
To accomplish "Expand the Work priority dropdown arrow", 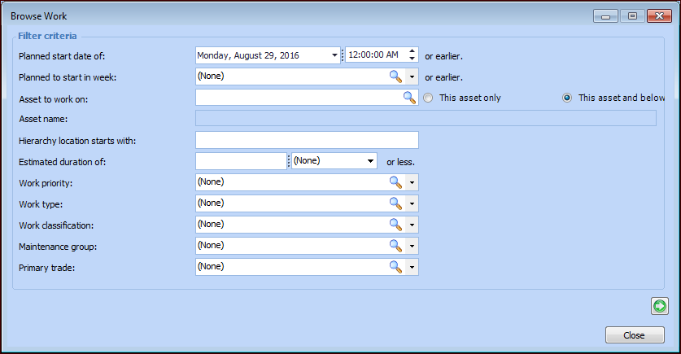I will (x=413, y=182).
